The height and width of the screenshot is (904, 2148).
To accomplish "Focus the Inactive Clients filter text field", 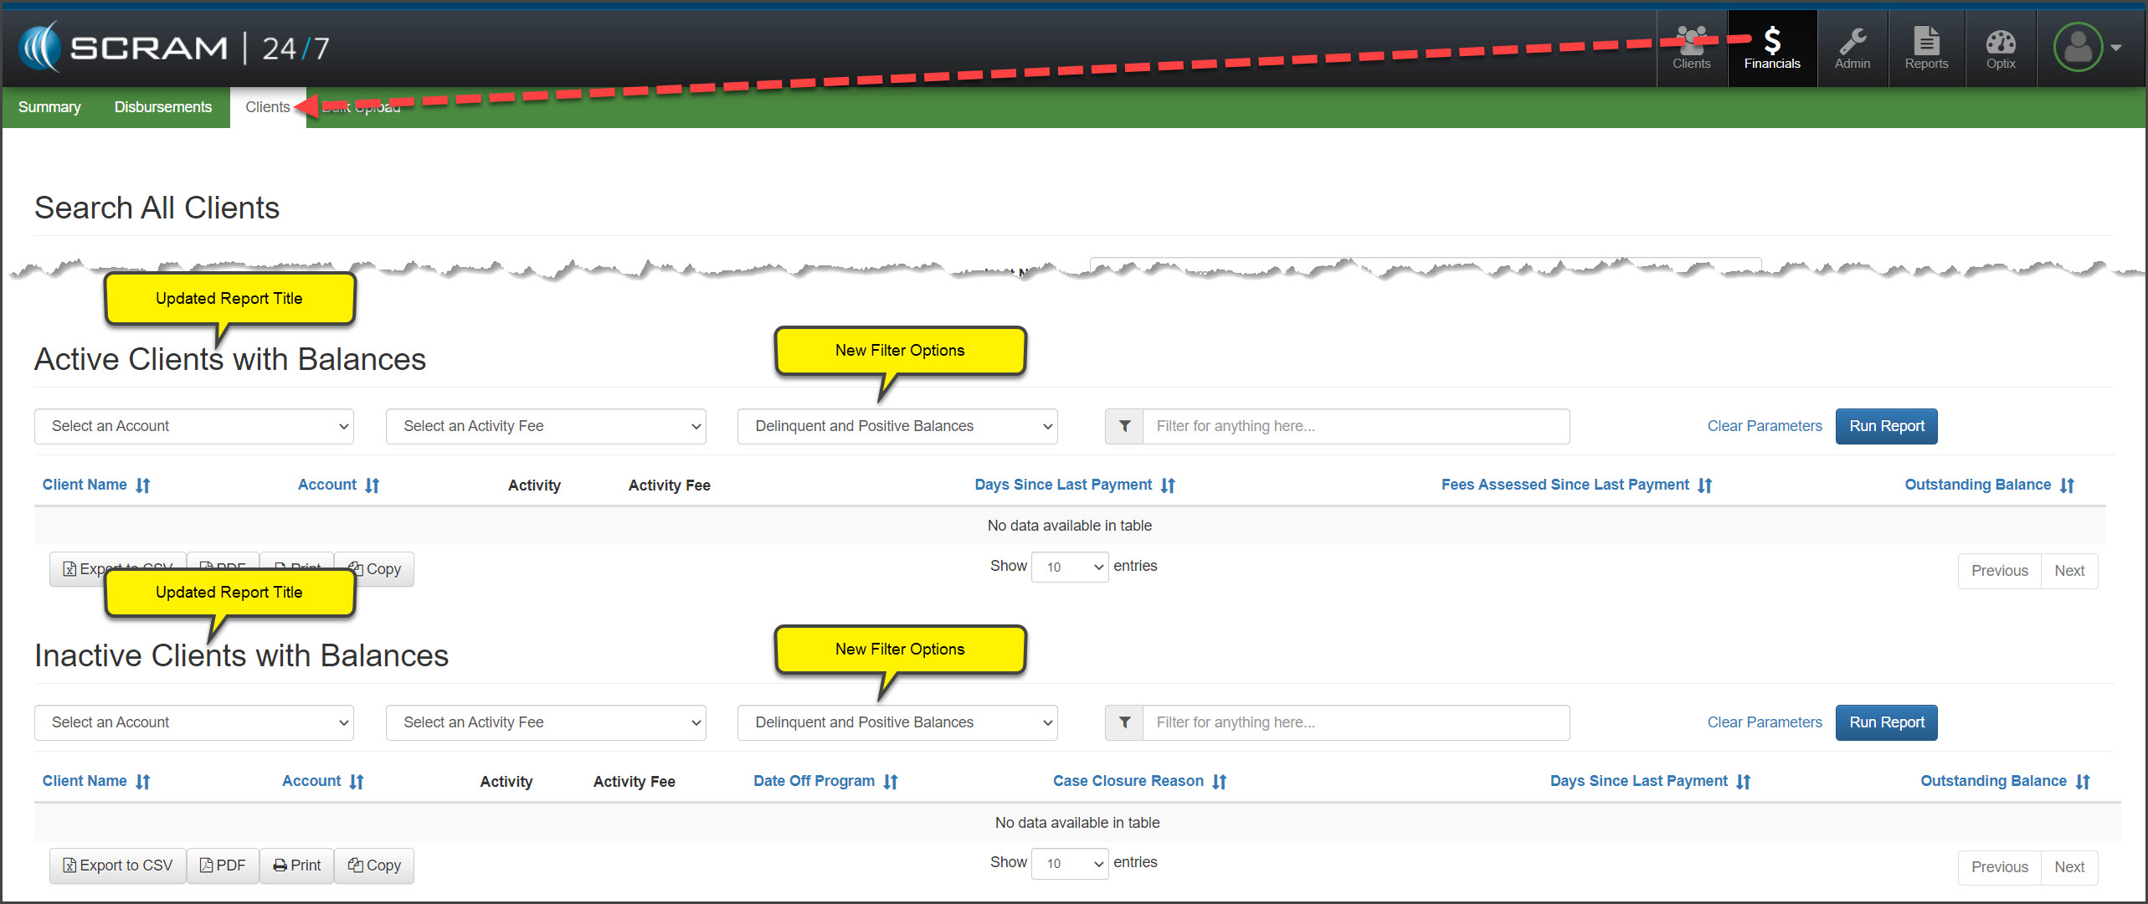I will tap(1355, 722).
